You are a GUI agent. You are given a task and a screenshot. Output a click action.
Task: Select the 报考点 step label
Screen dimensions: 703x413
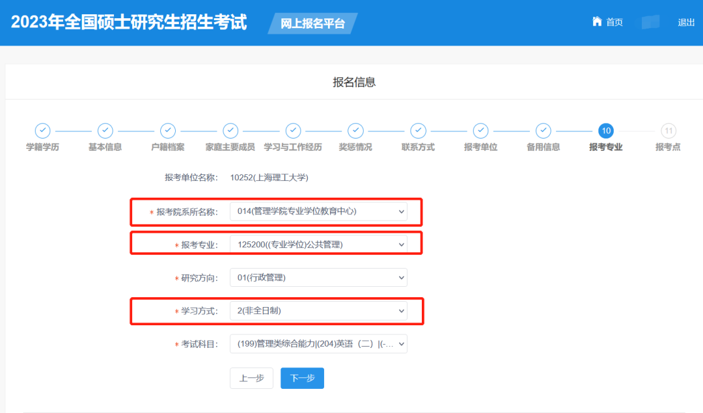coord(669,147)
